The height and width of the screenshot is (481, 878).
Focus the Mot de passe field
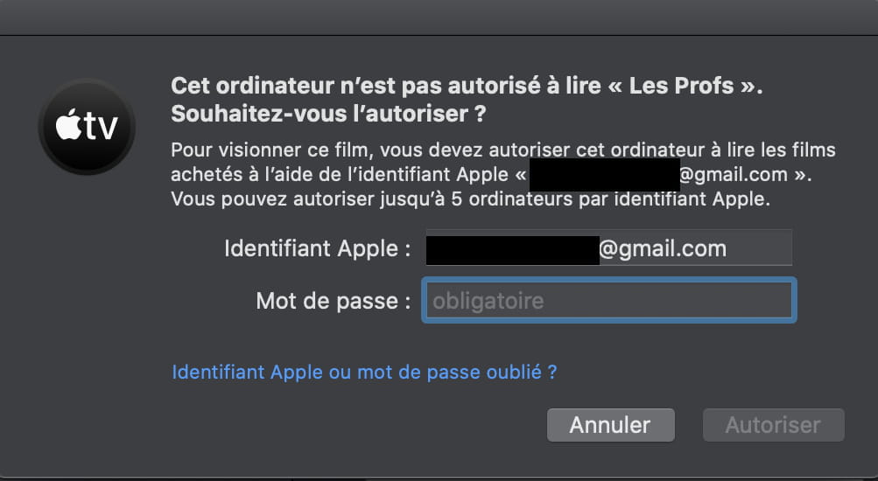(608, 300)
